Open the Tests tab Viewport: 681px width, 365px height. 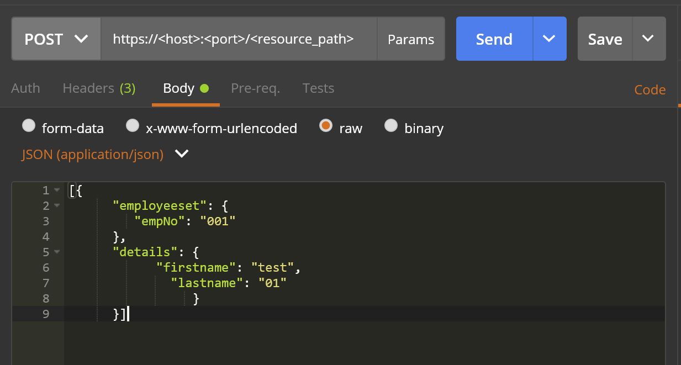(318, 88)
